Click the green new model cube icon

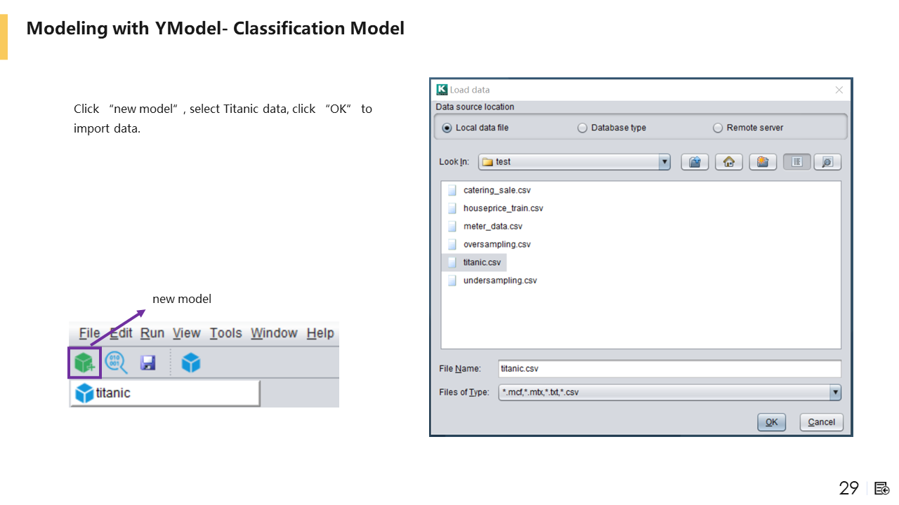[84, 363]
